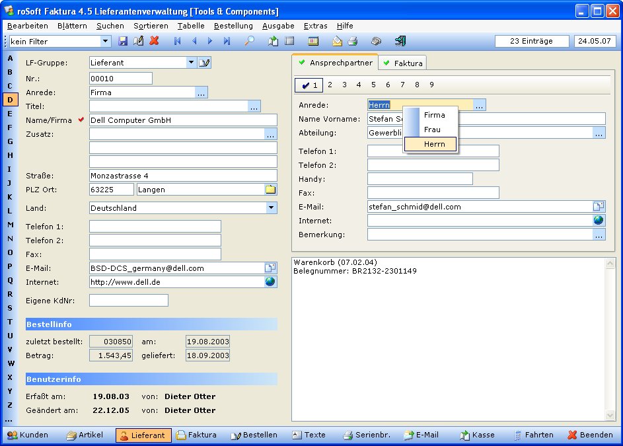Select contact person number 1 checkmark
Screen dimensions: 623x446
309,85
